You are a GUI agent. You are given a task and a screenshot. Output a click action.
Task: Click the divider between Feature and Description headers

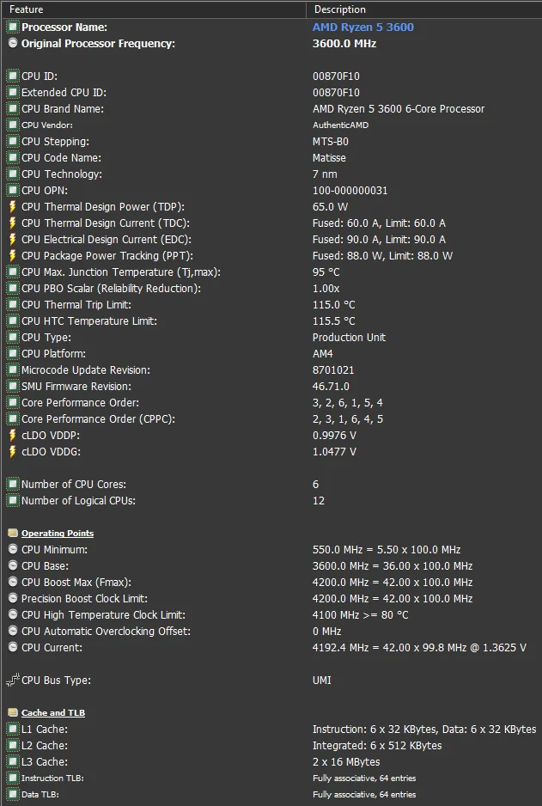[306, 9]
